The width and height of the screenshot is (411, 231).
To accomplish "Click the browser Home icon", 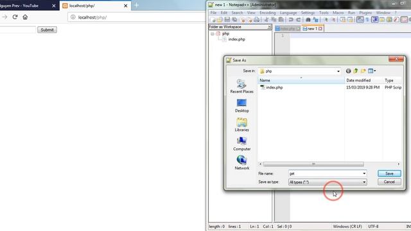I will (25, 17).
